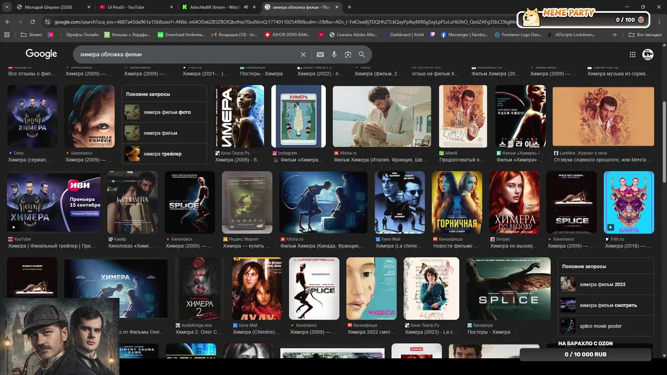The image size is (667, 375).
Task: Select the химера обложка фильм tab
Action: [x=301, y=7]
